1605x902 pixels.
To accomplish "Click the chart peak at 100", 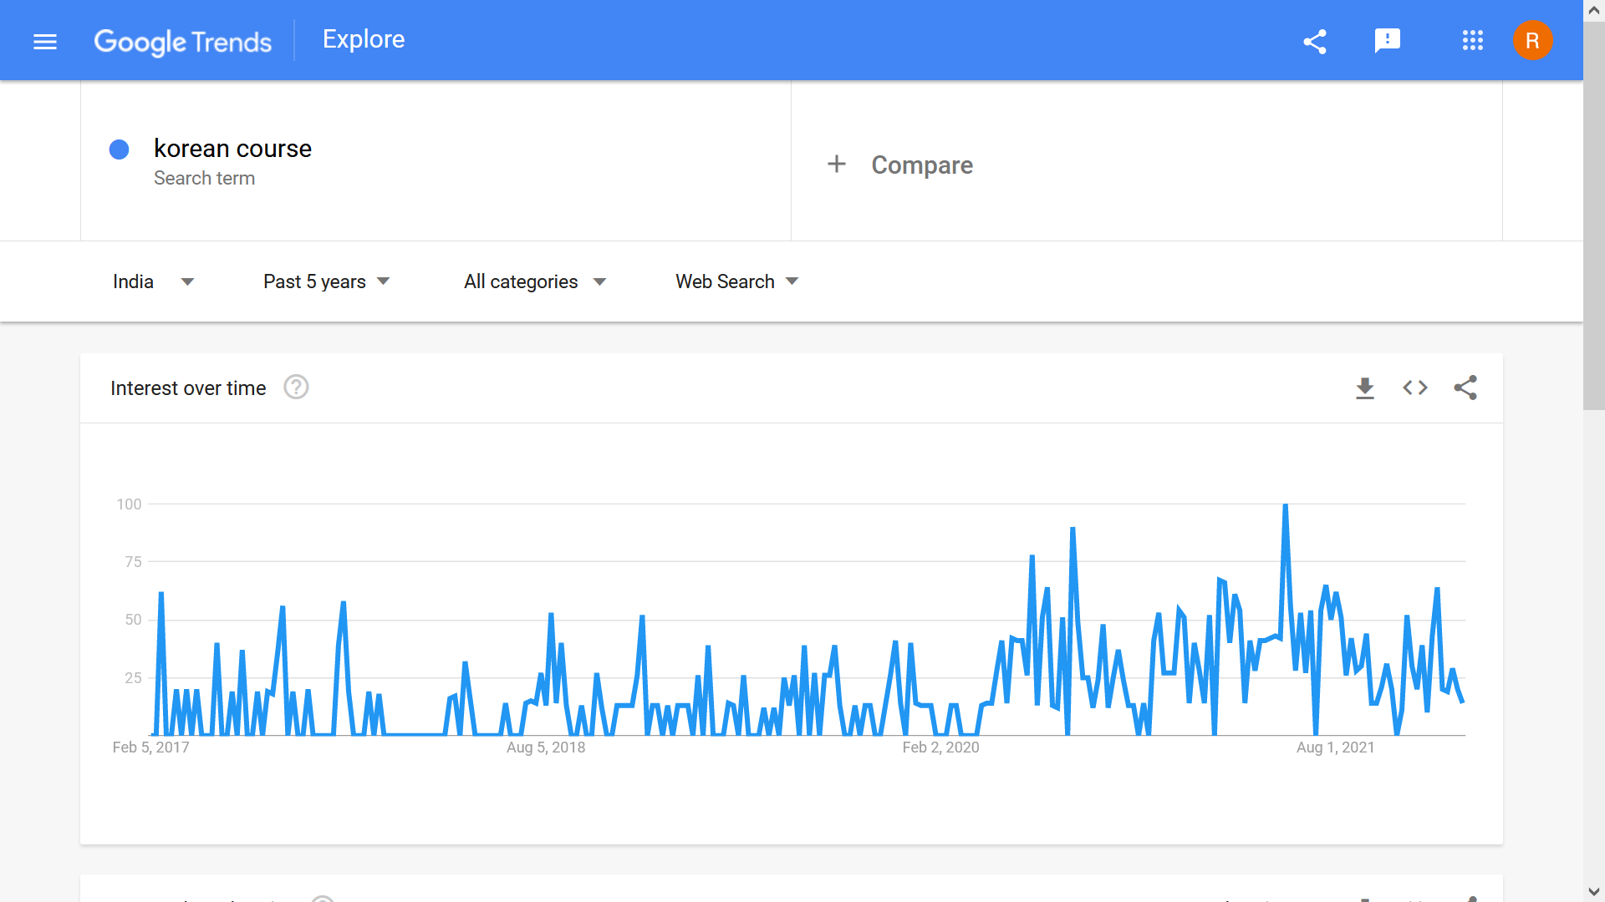I will tap(1286, 505).
